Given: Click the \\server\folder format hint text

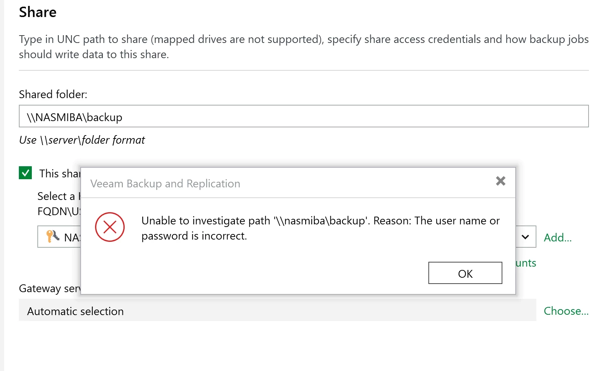Looking at the screenshot, I should pyautogui.click(x=82, y=140).
